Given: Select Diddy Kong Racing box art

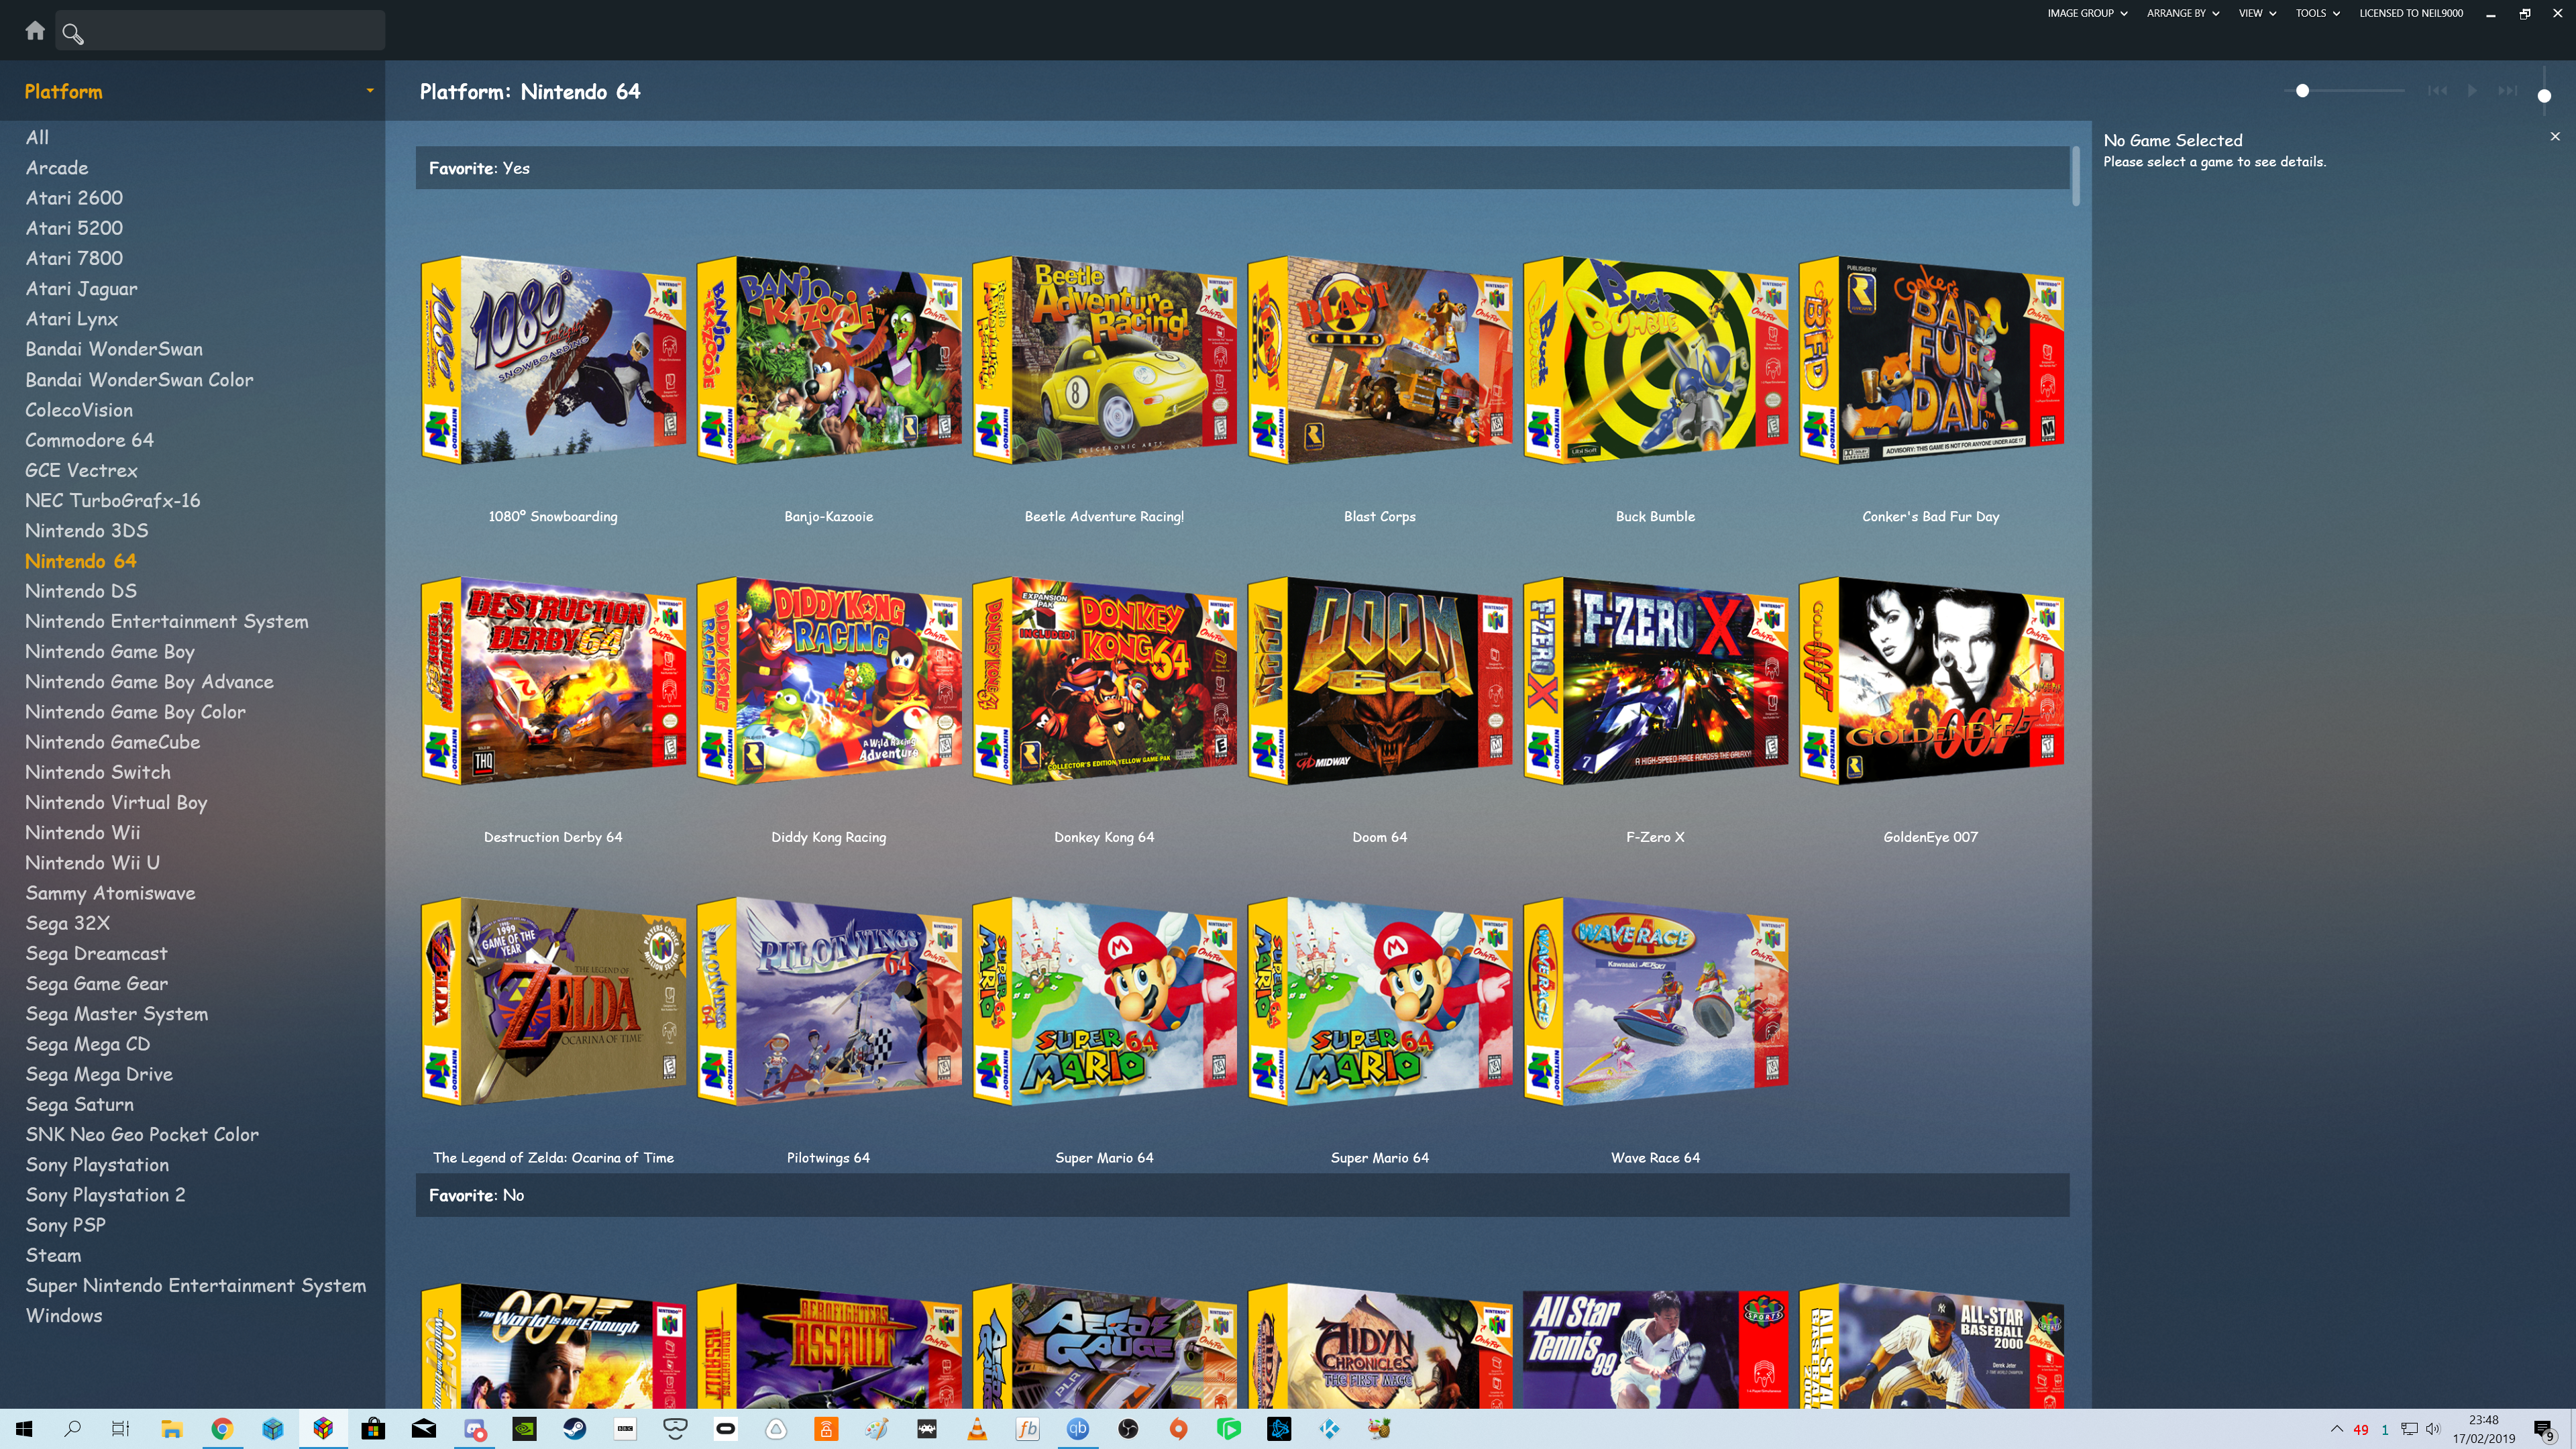Looking at the screenshot, I should click(x=829, y=681).
